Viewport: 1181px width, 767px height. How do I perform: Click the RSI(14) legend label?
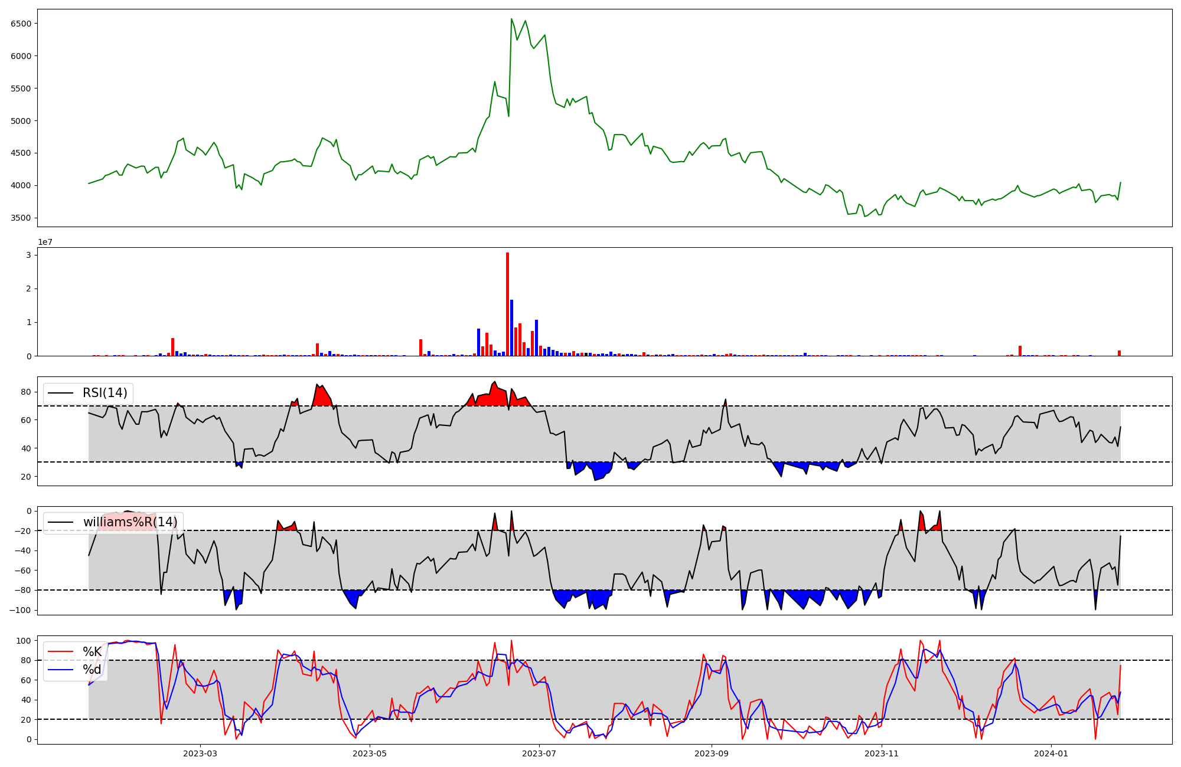coord(105,394)
